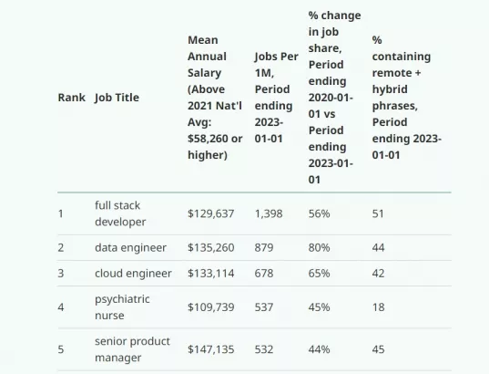
Task: Click the $129,637 salary cell
Action: coord(211,213)
